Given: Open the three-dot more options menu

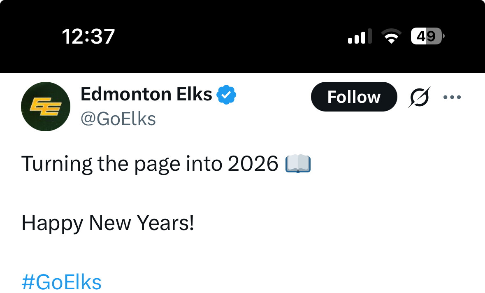Looking at the screenshot, I should [x=452, y=98].
